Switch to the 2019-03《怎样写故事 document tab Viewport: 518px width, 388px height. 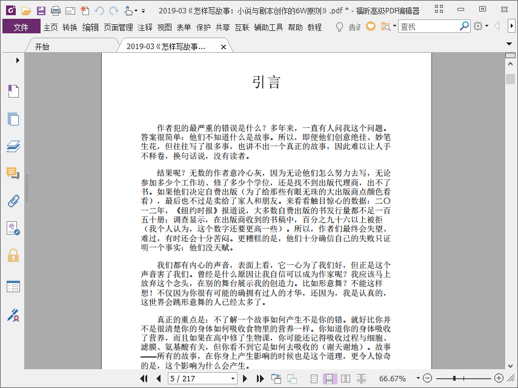coord(166,47)
